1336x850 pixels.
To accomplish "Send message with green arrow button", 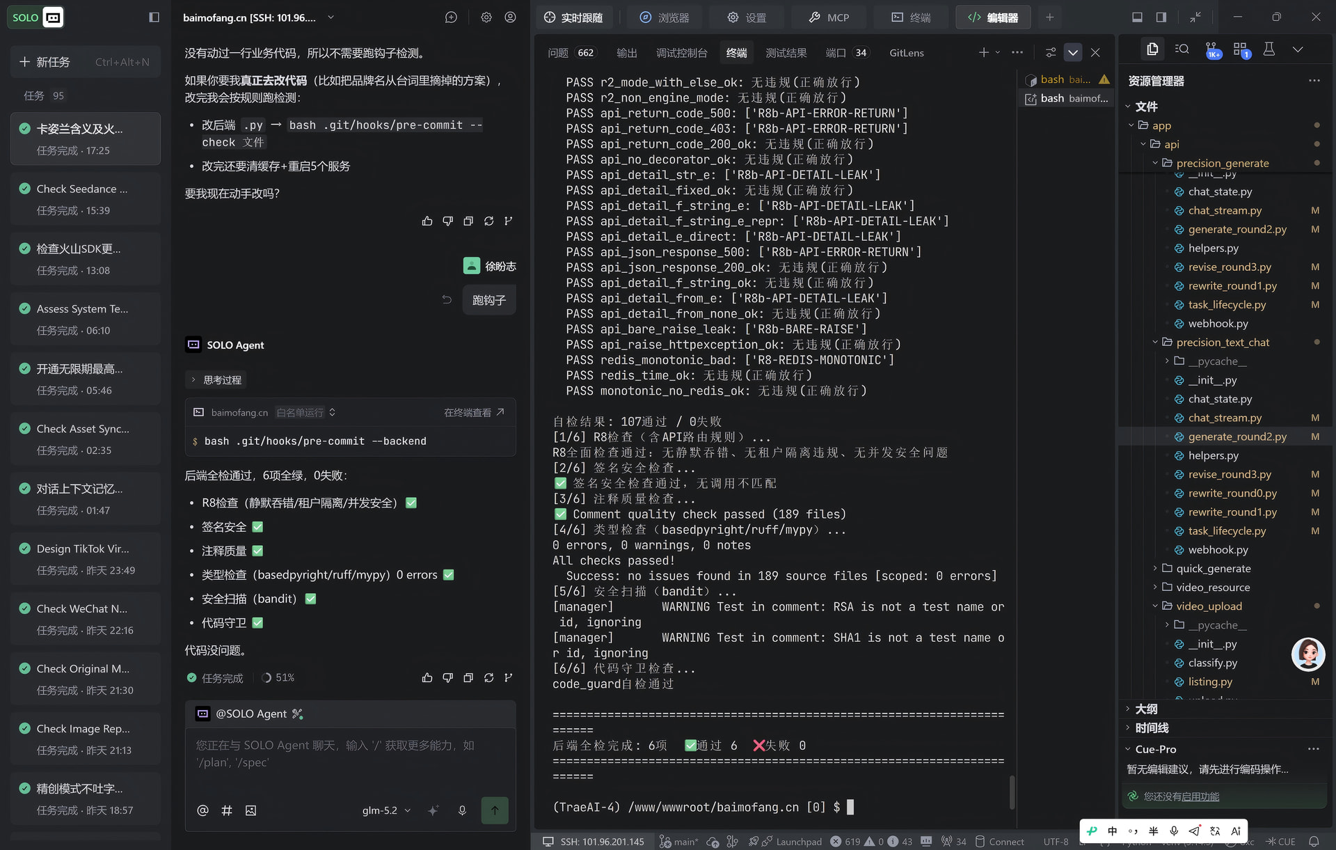I will click(x=495, y=810).
